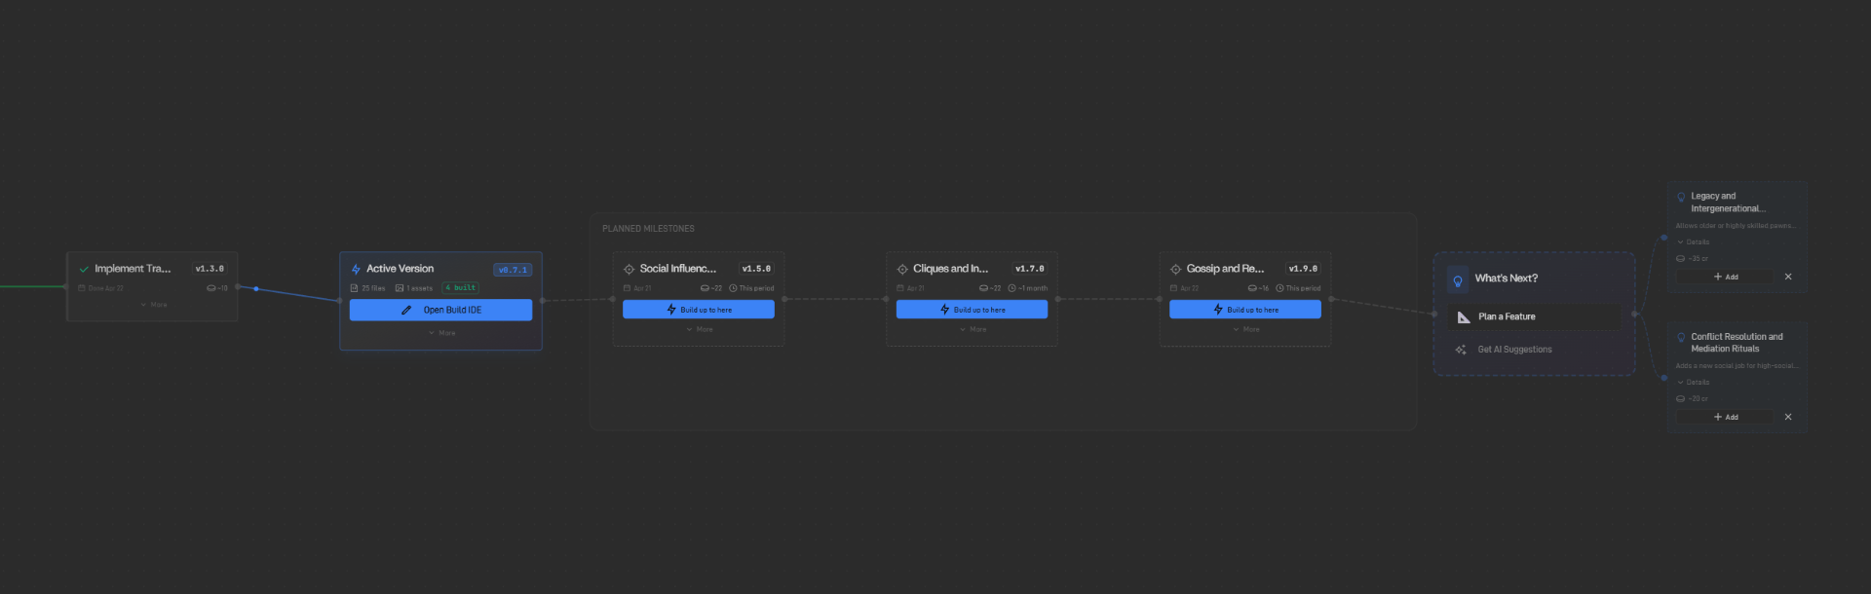Click the Implement Tra... card title
The width and height of the screenshot is (1871, 594).
(x=133, y=269)
